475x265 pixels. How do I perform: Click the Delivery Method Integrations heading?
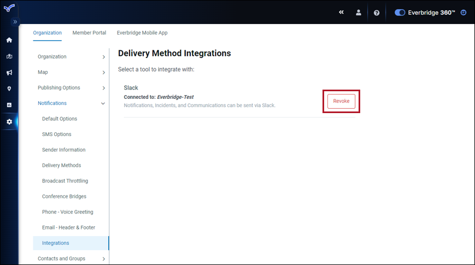coord(174,54)
